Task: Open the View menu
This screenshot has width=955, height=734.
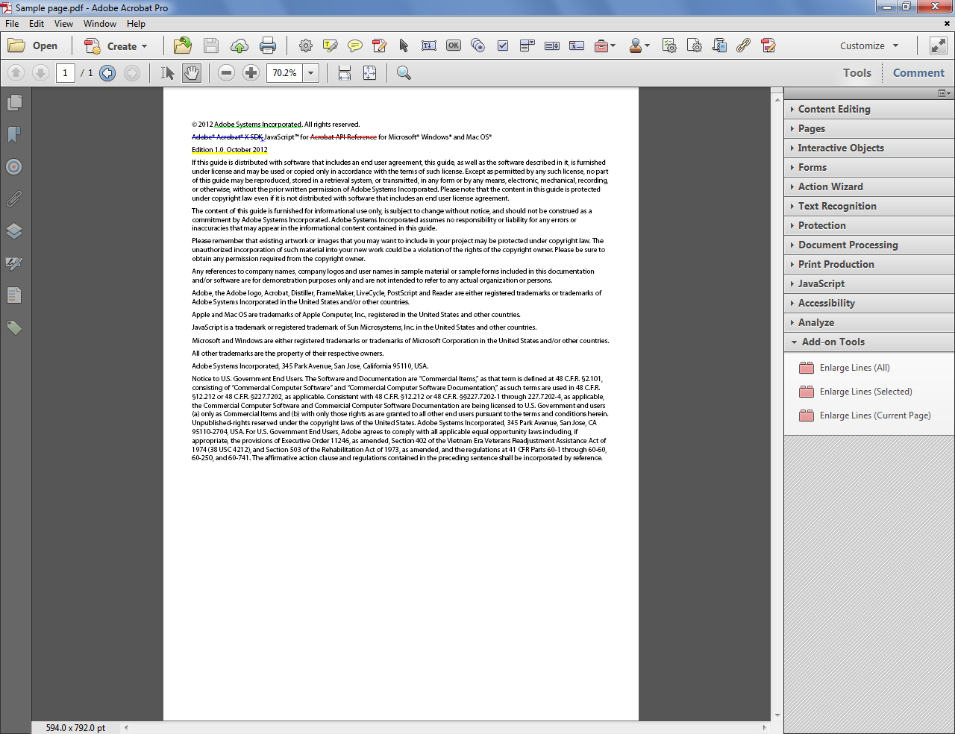Action: click(63, 23)
